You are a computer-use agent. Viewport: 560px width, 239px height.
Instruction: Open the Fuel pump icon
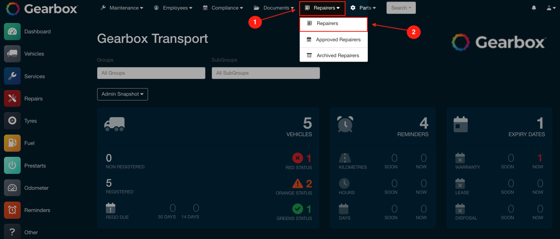(x=12, y=143)
